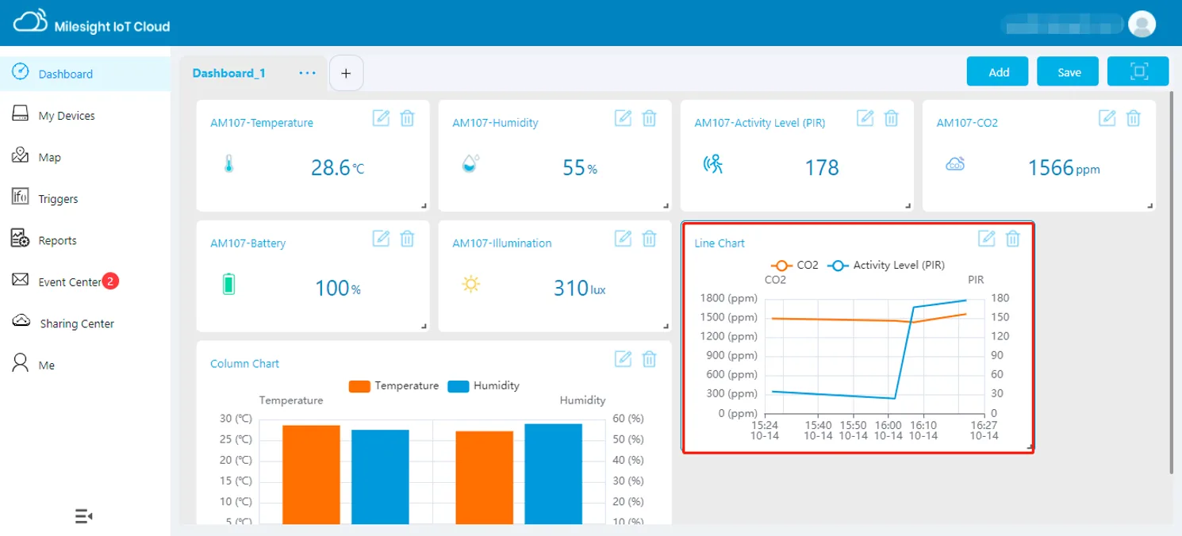
Task: Save the dashboard layout
Action: (1069, 71)
